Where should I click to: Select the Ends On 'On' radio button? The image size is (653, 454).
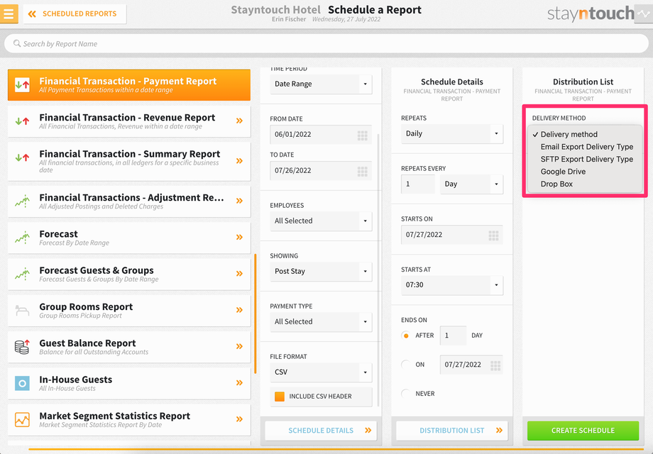[405, 365]
